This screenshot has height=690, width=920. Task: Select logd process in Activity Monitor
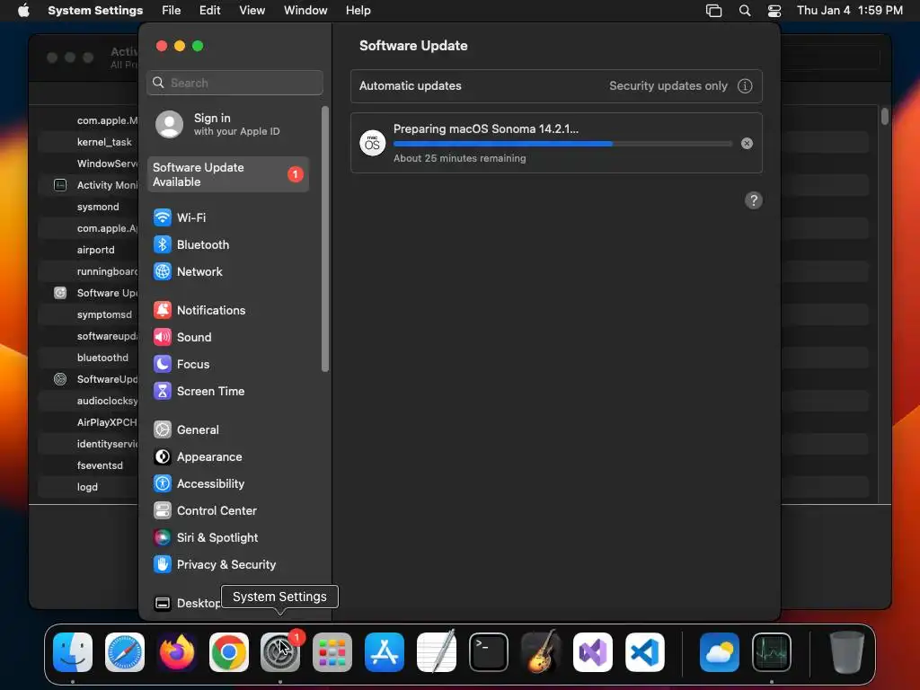point(88,487)
